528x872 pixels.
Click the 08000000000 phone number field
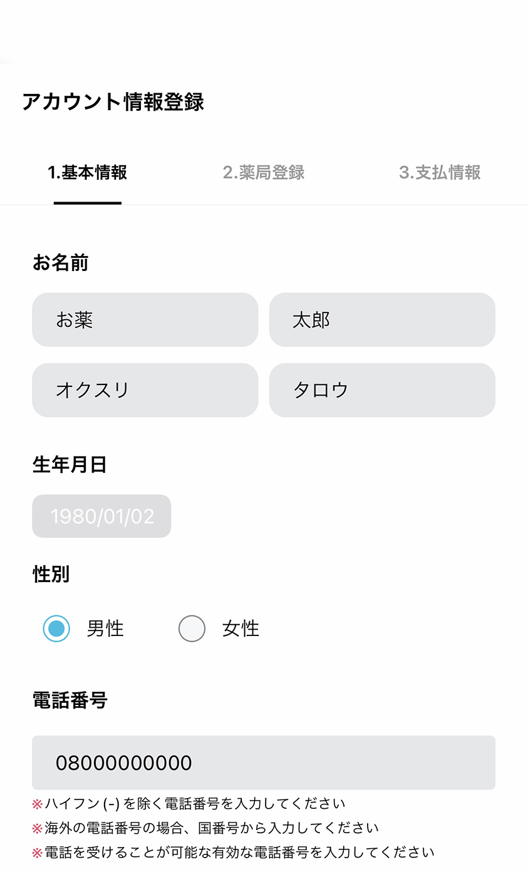click(x=264, y=762)
